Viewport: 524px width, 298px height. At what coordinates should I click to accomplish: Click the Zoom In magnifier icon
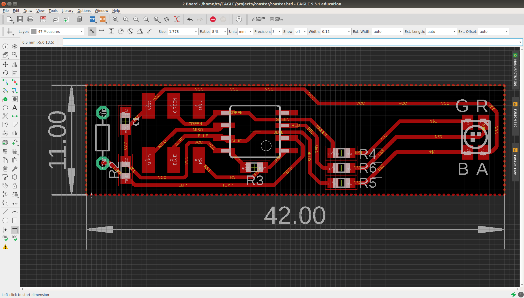[x=126, y=19]
